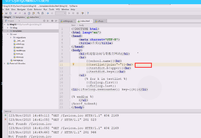This screenshot has height=138, width=201.
Task: Click the Find magnifier icon
Action: pos(38,13)
